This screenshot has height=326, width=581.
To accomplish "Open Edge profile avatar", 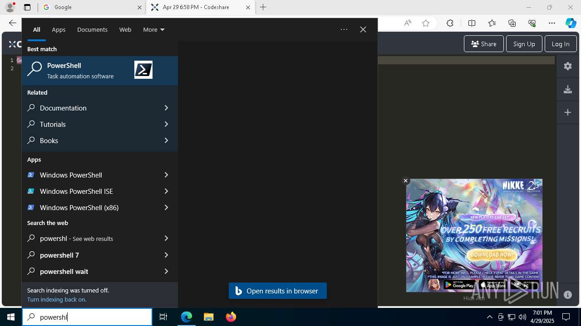I will click(10, 7).
